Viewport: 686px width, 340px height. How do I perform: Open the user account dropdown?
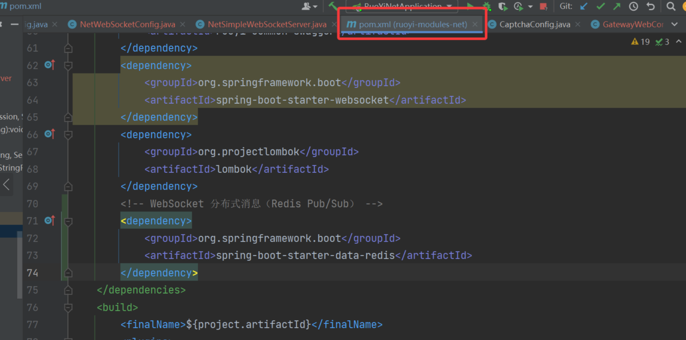309,6
